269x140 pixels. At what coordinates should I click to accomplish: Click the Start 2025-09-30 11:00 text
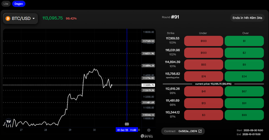[250, 130]
